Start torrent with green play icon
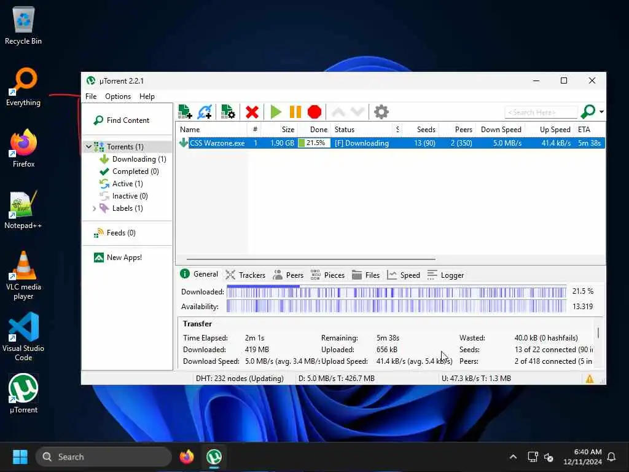Viewport: 629px width, 472px height. 276,112
